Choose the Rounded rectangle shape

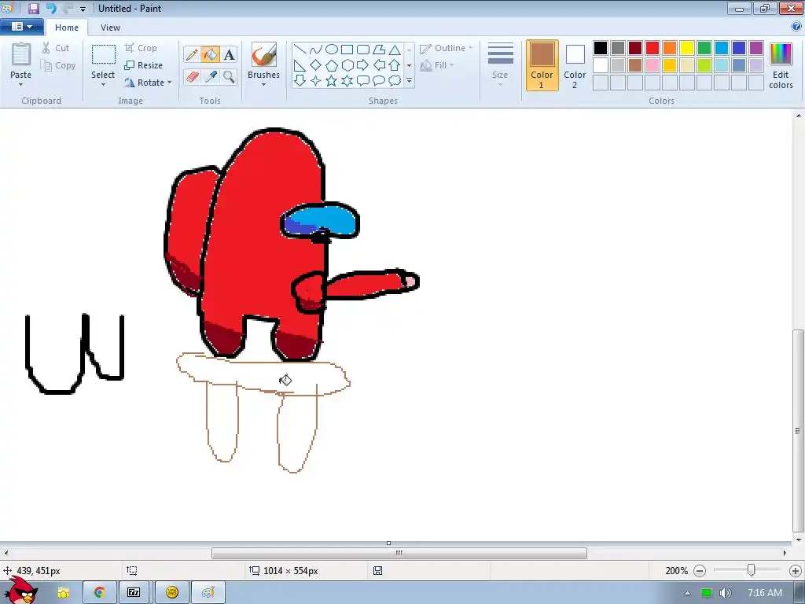[363, 50]
